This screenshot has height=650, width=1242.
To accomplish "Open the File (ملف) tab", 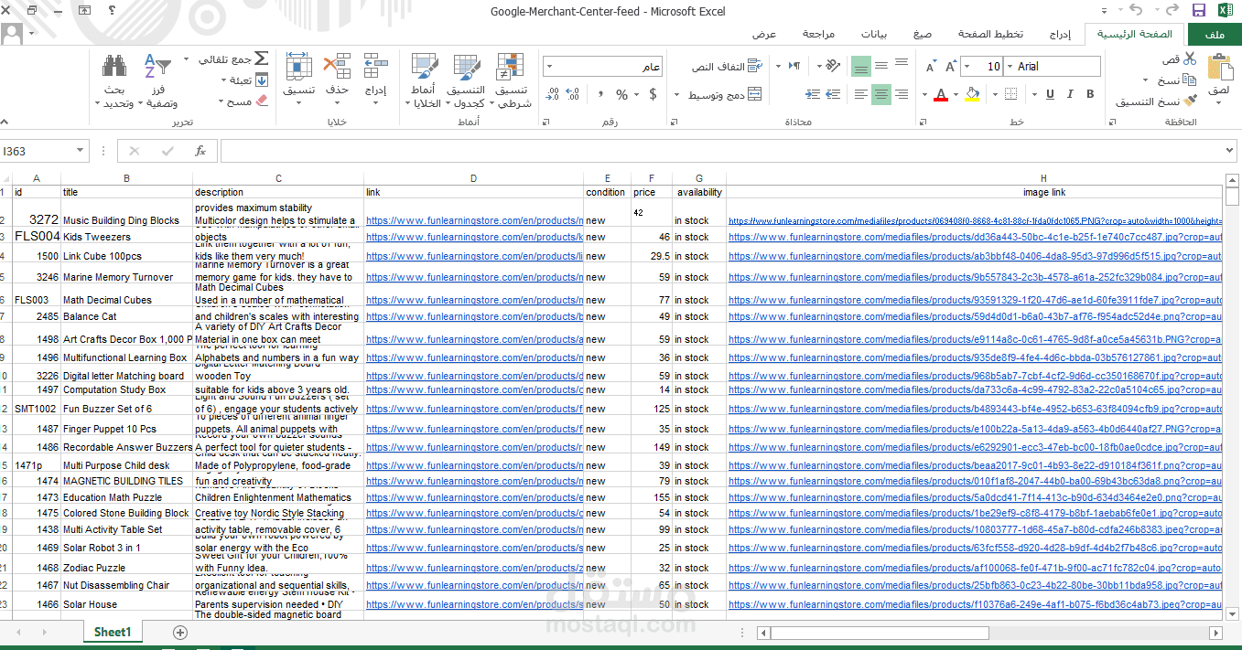I will pyautogui.click(x=1215, y=34).
